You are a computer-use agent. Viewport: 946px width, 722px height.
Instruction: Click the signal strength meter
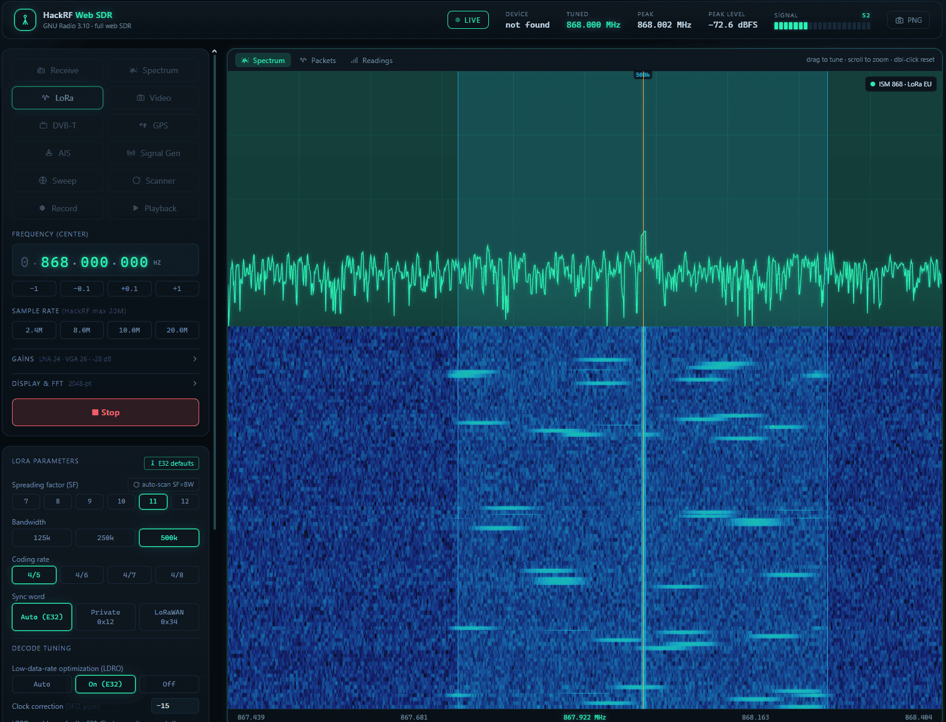point(822,26)
